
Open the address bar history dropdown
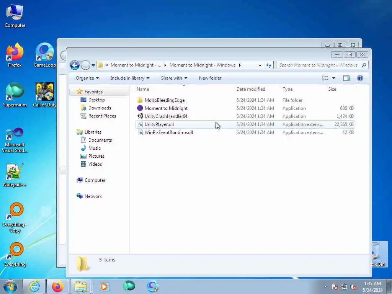[x=260, y=65]
